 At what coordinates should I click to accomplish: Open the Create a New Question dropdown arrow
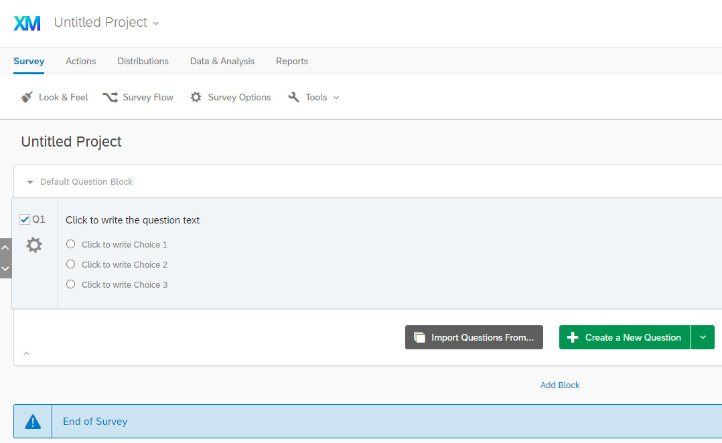[x=703, y=337]
